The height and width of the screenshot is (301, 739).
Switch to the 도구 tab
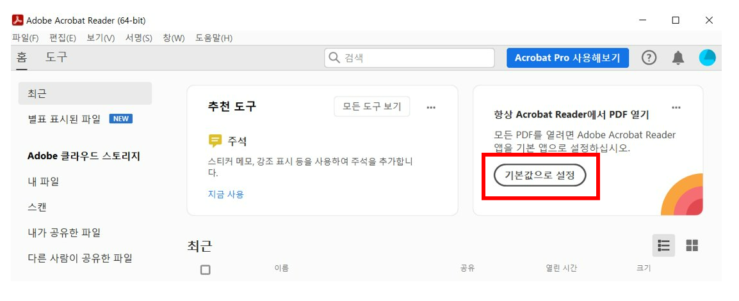click(x=56, y=58)
